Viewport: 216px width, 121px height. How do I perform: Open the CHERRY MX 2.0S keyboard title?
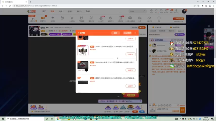click(x=115, y=78)
